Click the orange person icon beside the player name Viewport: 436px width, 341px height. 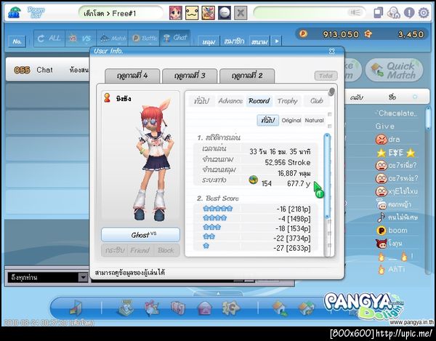(107, 98)
